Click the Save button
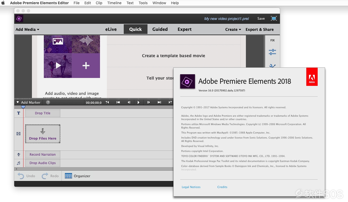Viewport: 348px width, 202px height. point(261,18)
